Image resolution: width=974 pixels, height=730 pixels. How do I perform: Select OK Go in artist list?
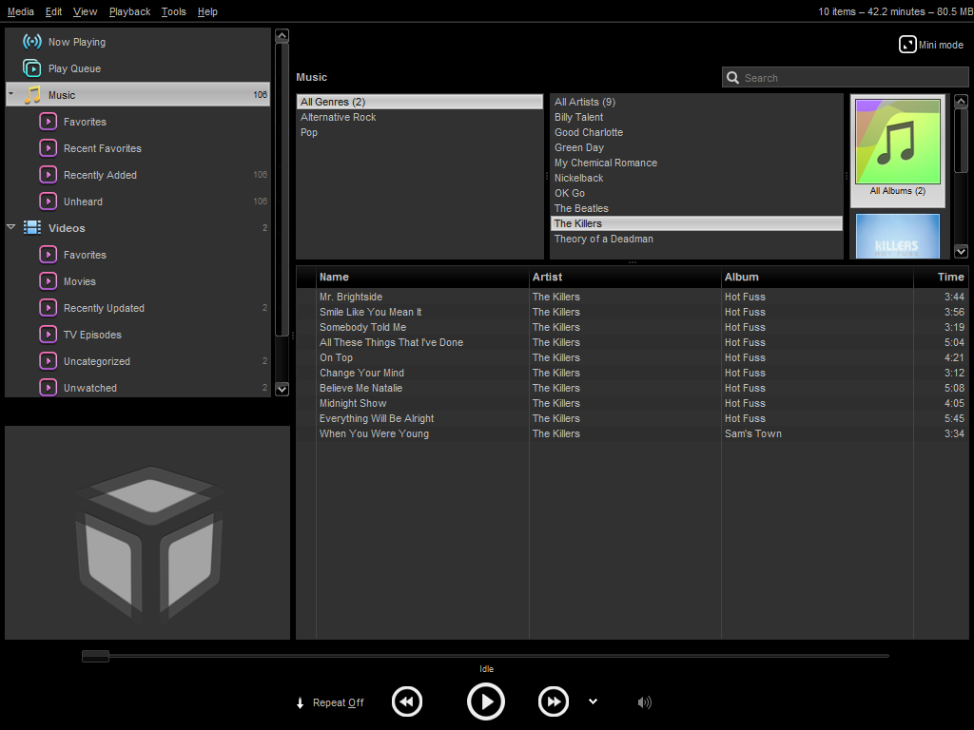(696, 193)
